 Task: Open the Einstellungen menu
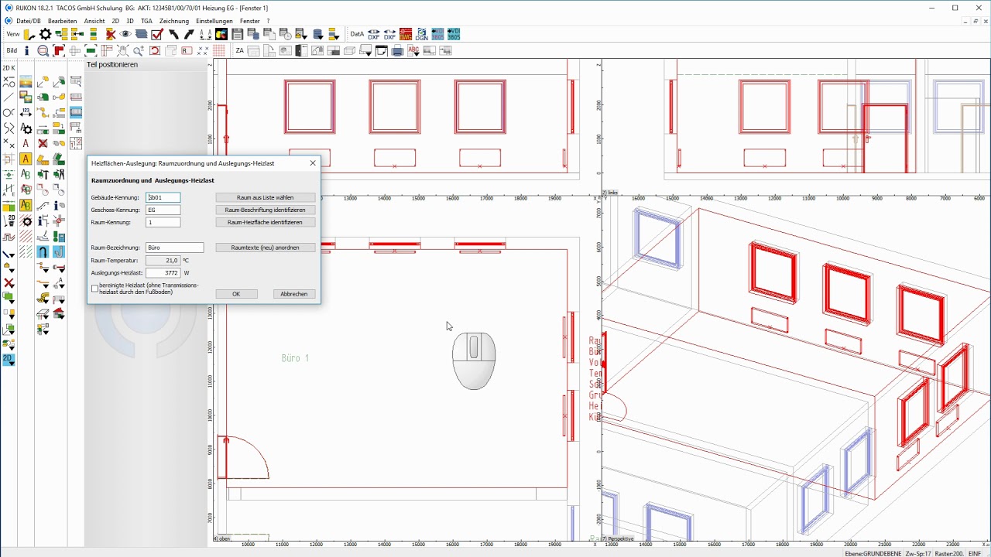point(214,21)
